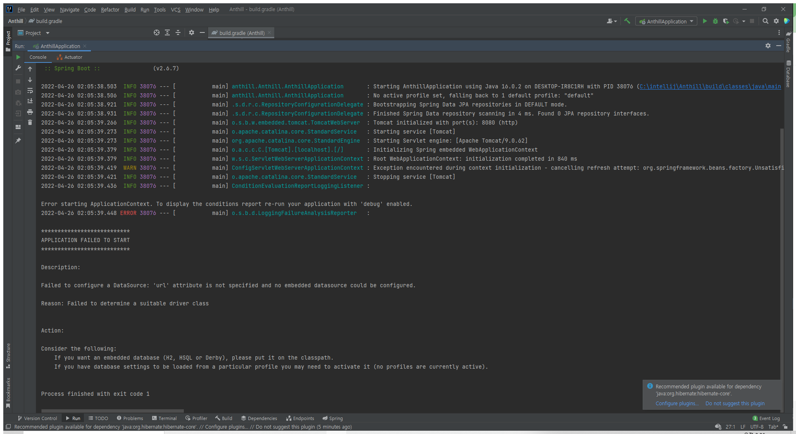
Task: Open VCS menu
Action: pyautogui.click(x=176, y=9)
